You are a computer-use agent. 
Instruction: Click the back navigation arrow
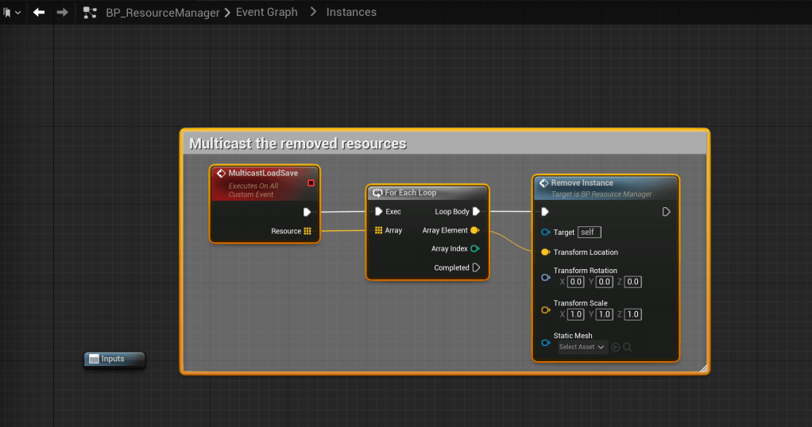(x=38, y=12)
